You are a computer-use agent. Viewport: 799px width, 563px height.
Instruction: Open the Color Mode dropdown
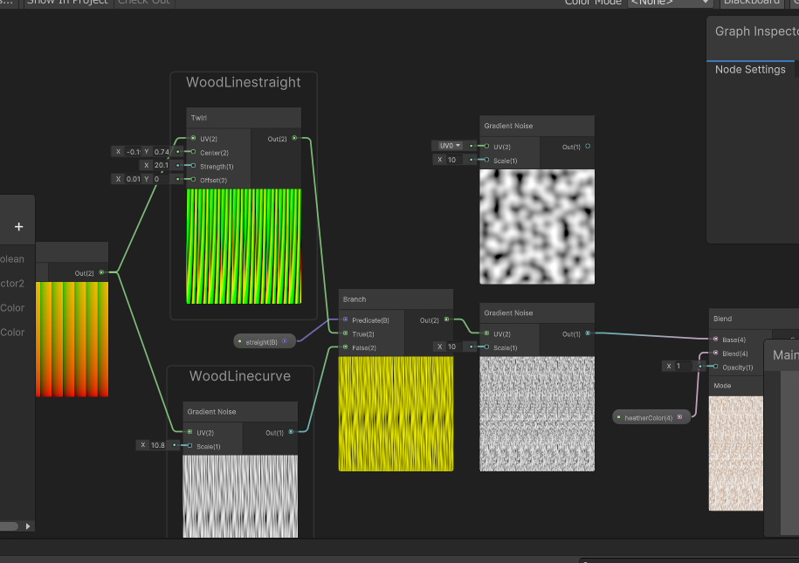click(669, 3)
